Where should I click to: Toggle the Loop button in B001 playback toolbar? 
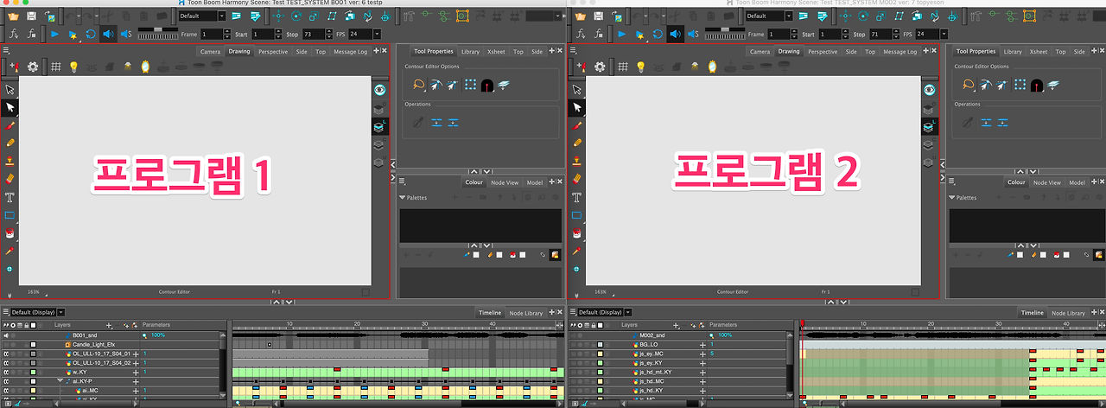coord(91,34)
